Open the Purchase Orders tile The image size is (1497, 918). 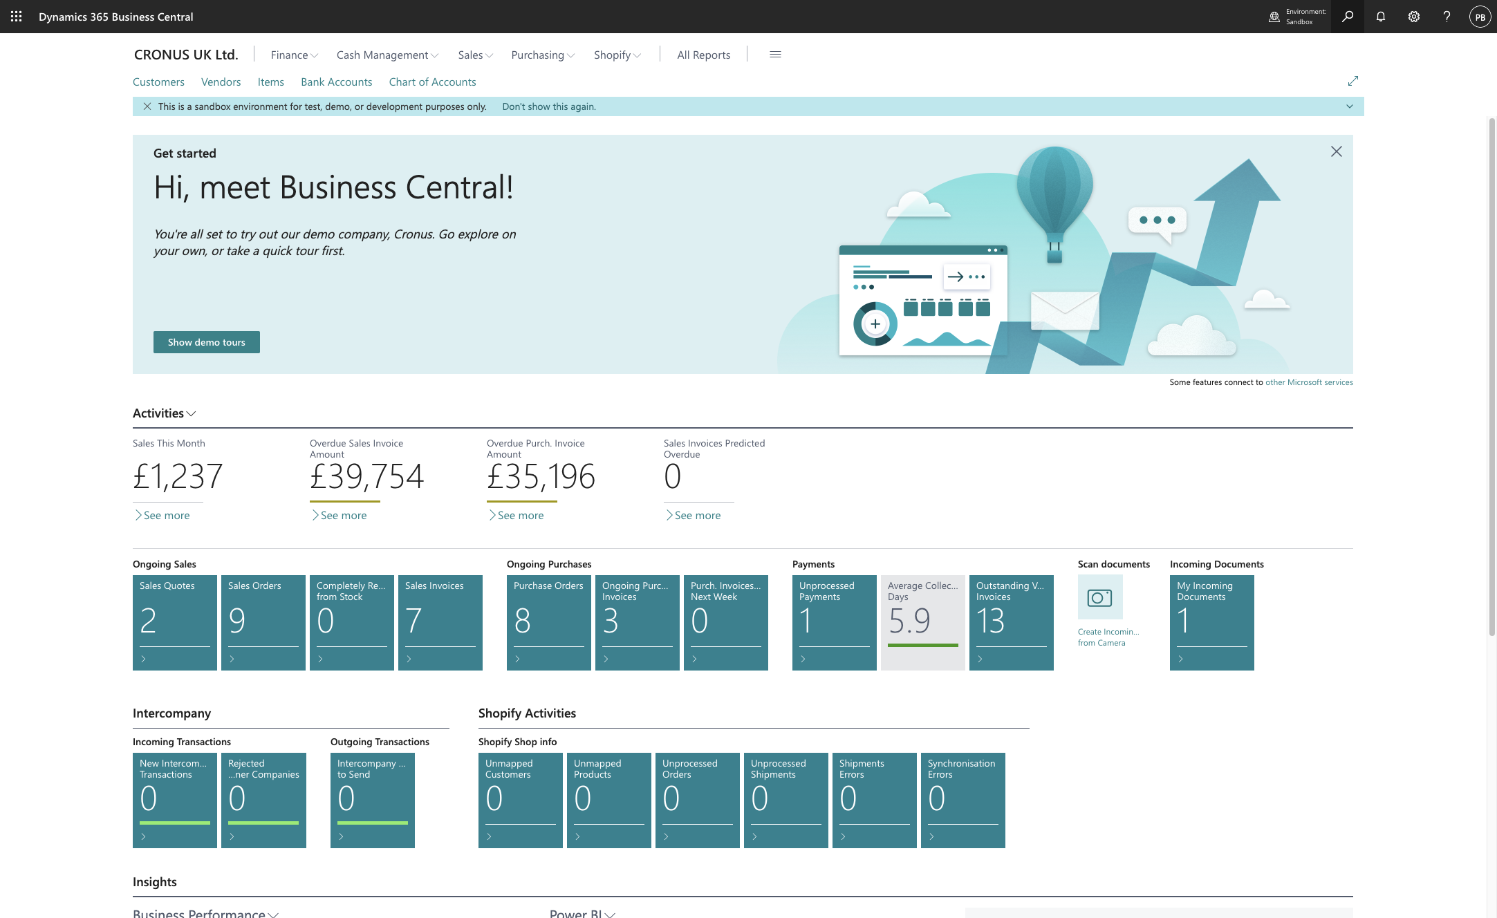point(549,622)
